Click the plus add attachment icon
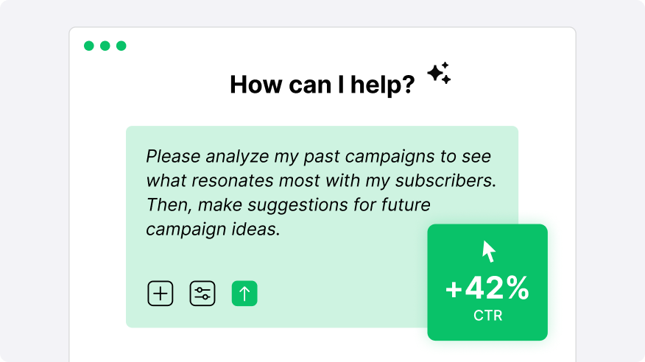This screenshot has height=362, width=645. 161,294
